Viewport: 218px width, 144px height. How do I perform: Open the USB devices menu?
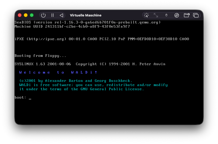point(166,15)
